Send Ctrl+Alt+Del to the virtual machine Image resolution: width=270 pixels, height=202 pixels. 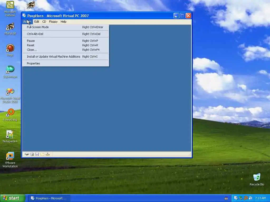[65, 34]
